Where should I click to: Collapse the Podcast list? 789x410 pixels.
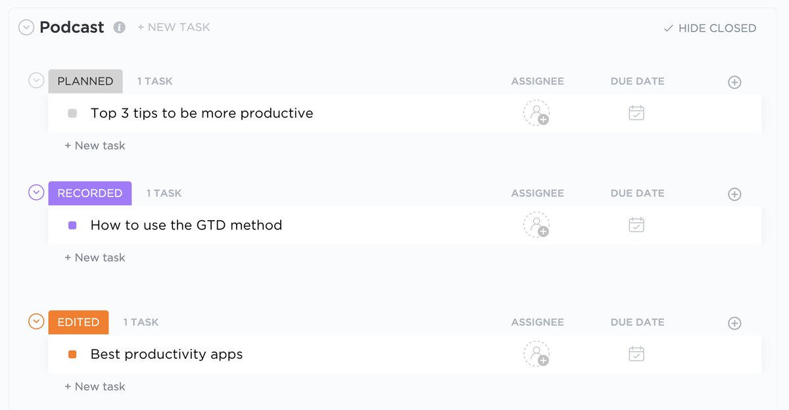(26, 28)
